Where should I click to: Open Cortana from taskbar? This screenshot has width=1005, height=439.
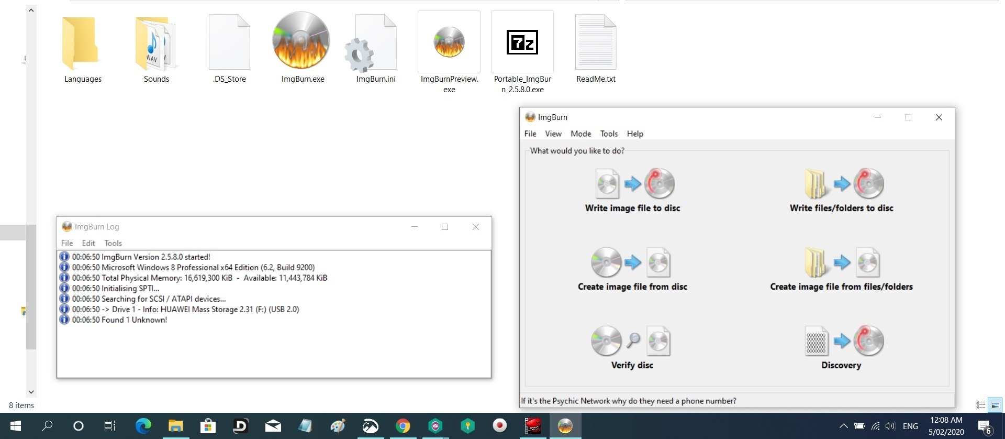point(79,426)
